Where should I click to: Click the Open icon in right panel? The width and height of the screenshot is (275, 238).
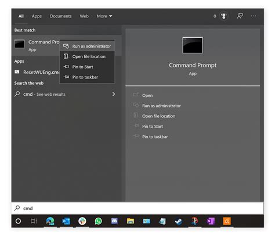(x=136, y=95)
